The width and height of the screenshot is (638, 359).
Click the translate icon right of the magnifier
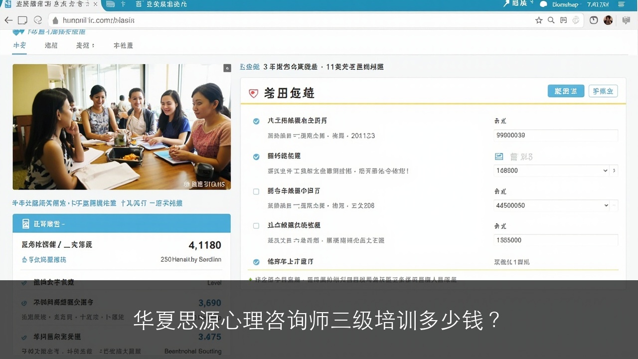[564, 20]
